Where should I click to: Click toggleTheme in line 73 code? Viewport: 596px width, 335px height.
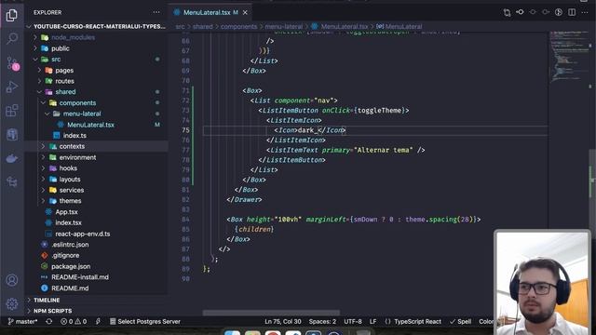click(x=379, y=111)
